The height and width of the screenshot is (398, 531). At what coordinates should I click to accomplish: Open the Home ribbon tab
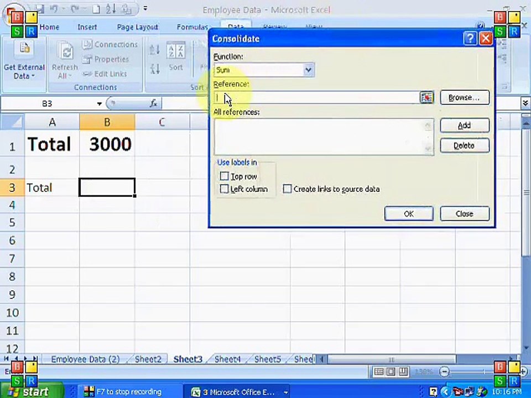tap(49, 27)
